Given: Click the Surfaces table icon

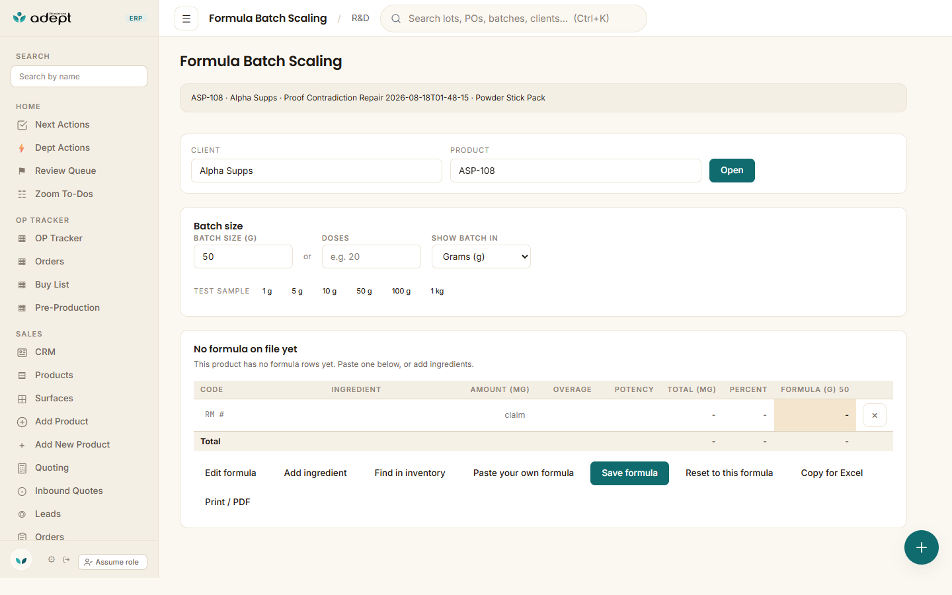Looking at the screenshot, I should click(22, 399).
